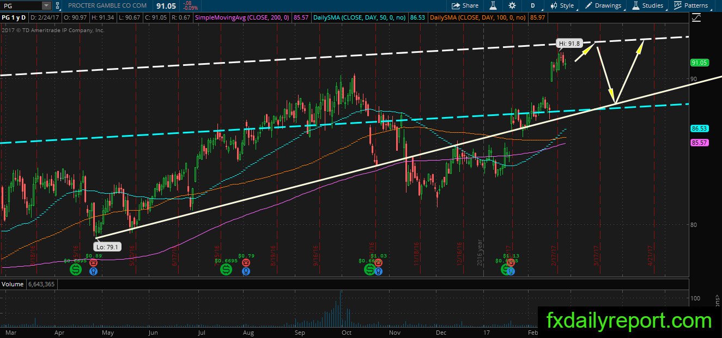Click the Lo: 79.1 price bubble
Viewport: 722px width, 338px height.
click(107, 246)
